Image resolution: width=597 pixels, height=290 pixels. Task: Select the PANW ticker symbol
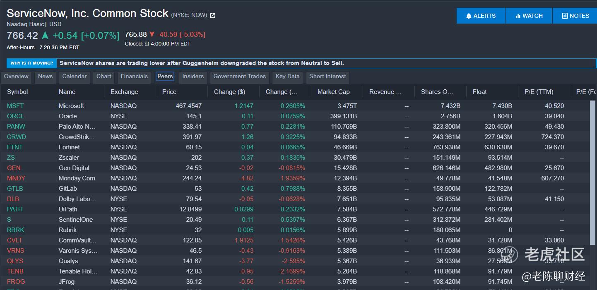16,127
